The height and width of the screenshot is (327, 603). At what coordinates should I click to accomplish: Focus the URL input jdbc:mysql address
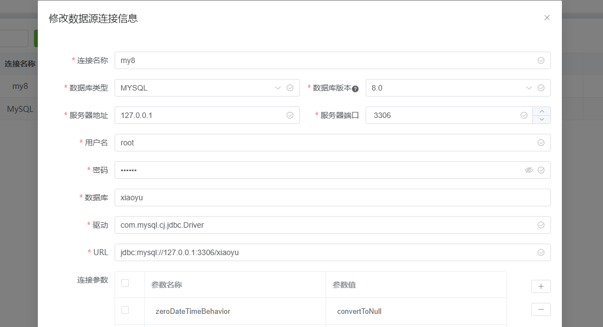pyautogui.click(x=333, y=252)
